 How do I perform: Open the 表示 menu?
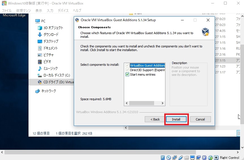(x=38, y=10)
